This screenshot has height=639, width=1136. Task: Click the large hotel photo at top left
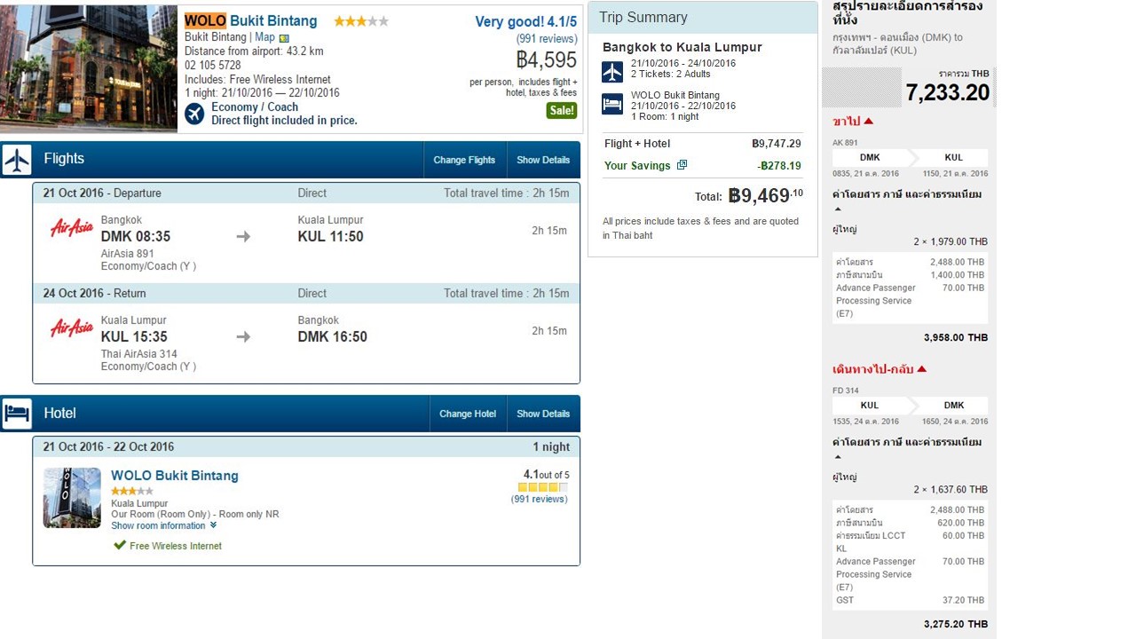coord(89,68)
